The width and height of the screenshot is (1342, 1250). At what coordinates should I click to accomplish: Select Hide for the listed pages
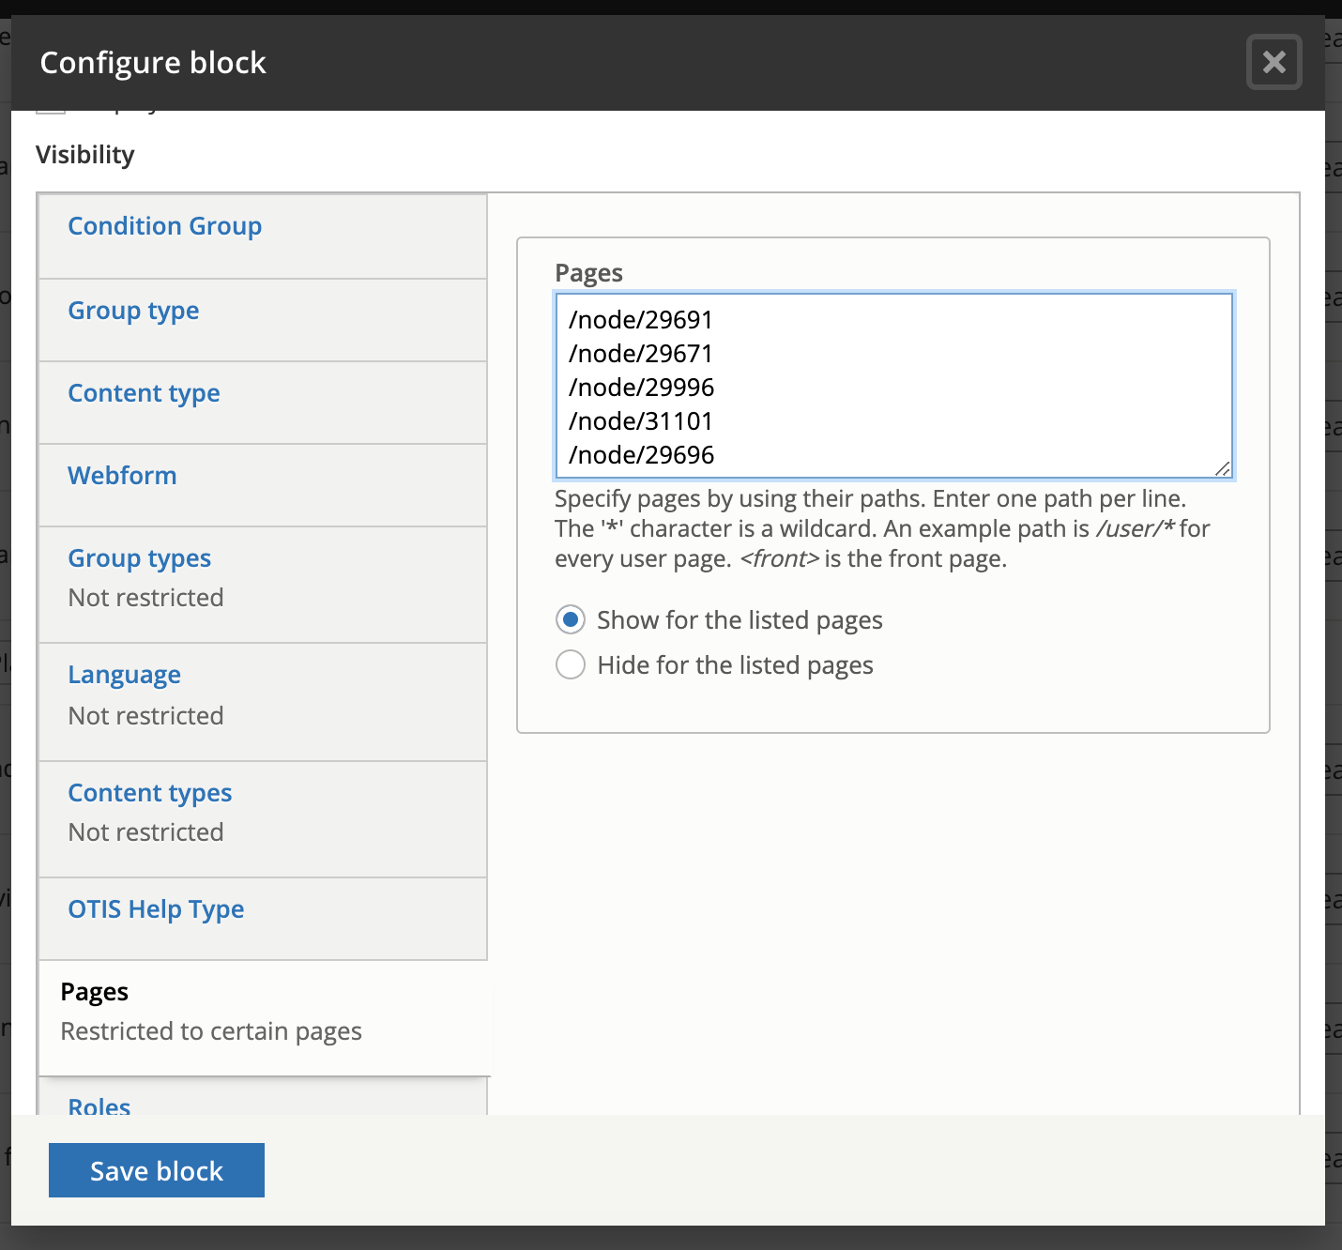571,665
